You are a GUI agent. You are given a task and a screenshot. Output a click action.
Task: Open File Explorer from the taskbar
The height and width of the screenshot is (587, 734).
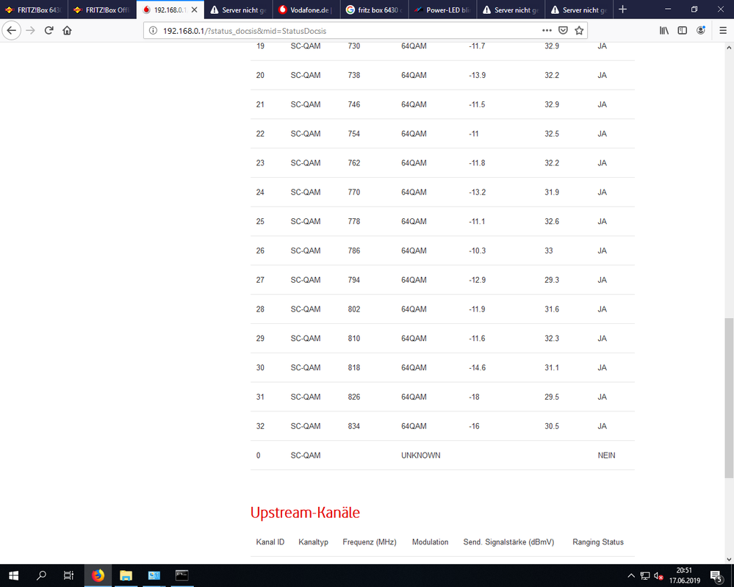tap(126, 575)
